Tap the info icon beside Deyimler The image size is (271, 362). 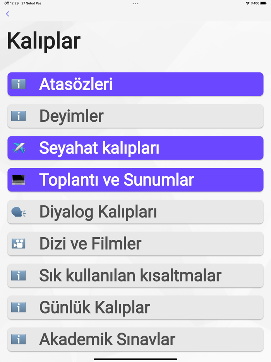pyautogui.click(x=18, y=116)
